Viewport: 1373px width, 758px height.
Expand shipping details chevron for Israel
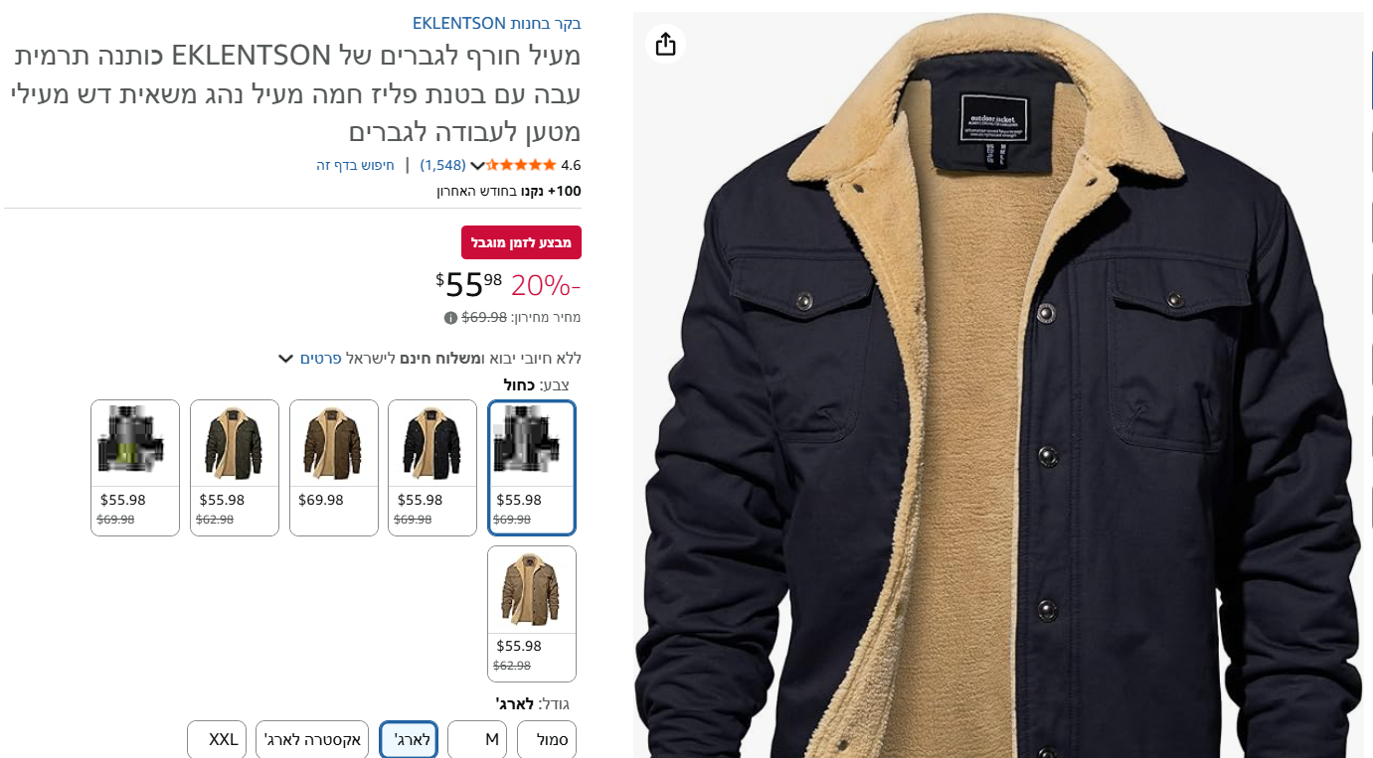coord(285,359)
